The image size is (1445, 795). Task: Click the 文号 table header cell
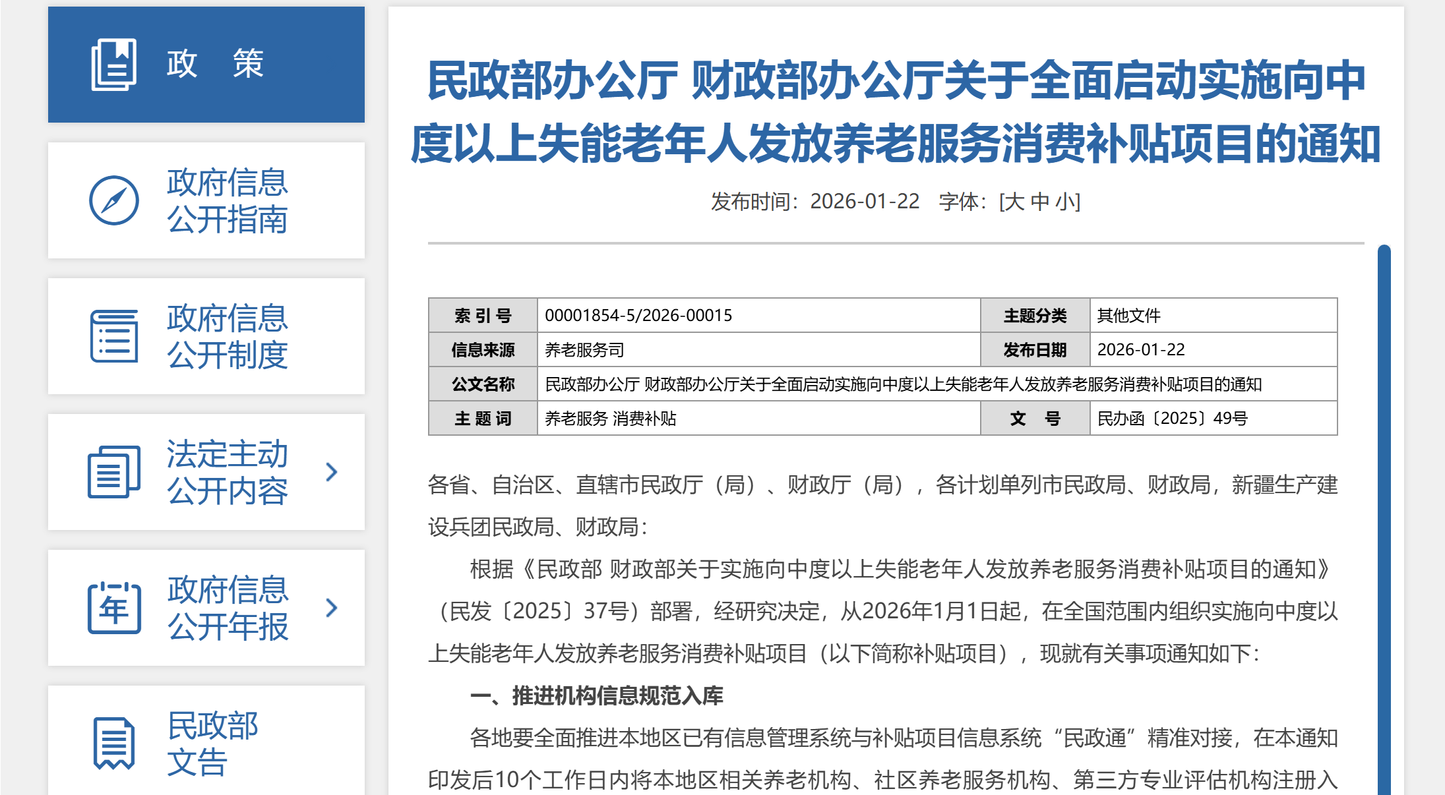point(1035,419)
